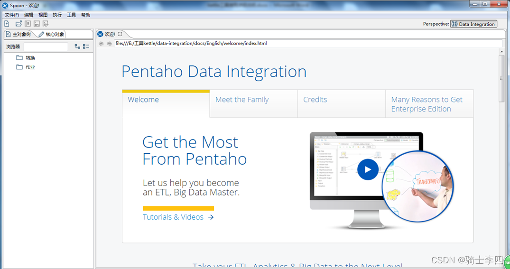Open the 文件(F) menu
Image resolution: width=510 pixels, height=269 pixels.
coord(12,15)
